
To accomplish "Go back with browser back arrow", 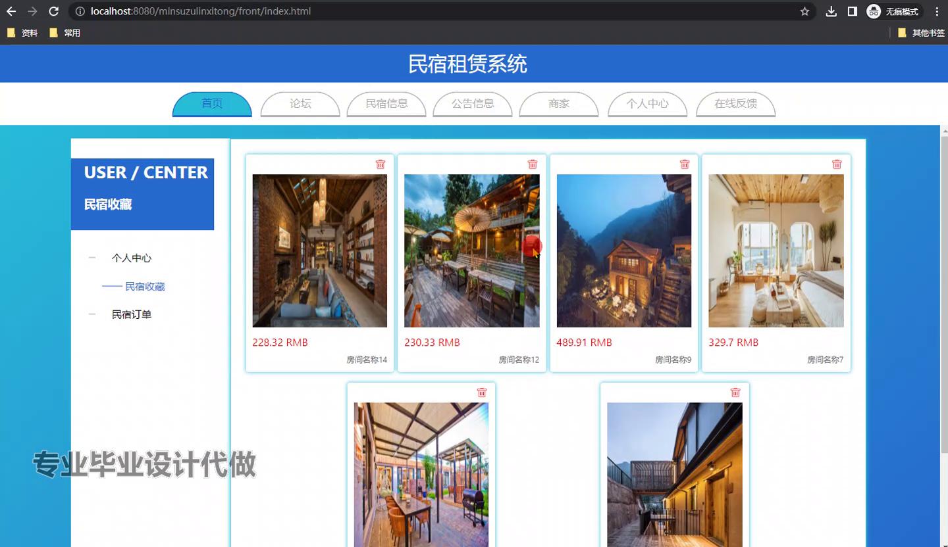I will (x=11, y=11).
